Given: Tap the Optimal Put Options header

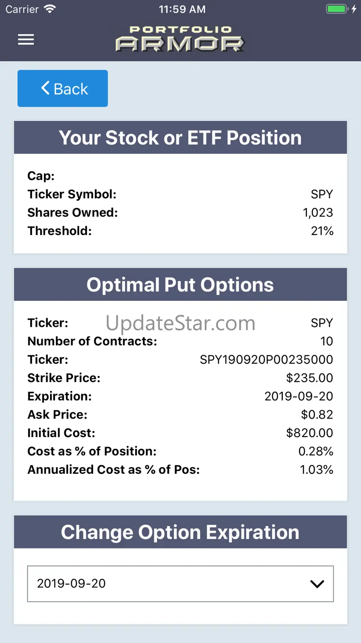Looking at the screenshot, I should (x=180, y=285).
